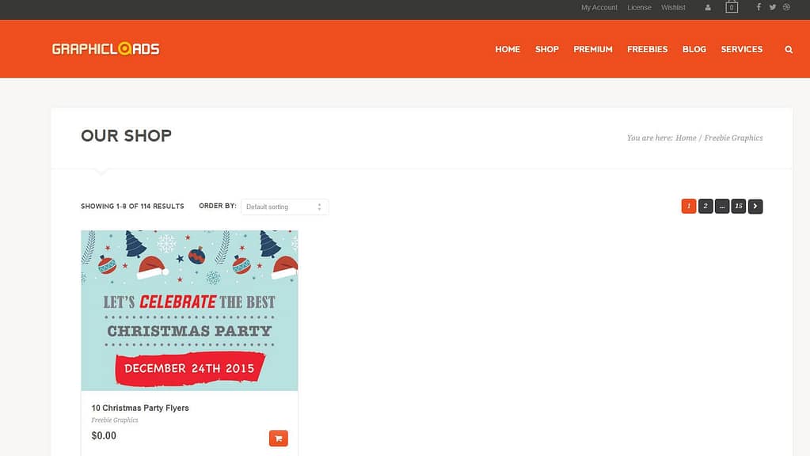View the License page link
The image size is (810, 456).
(x=639, y=8)
